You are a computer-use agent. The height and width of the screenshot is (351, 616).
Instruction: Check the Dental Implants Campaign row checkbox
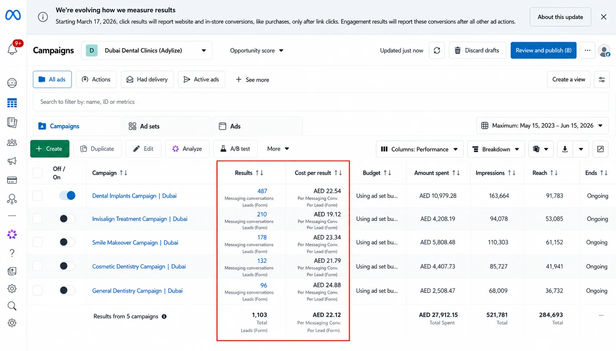pos(37,195)
